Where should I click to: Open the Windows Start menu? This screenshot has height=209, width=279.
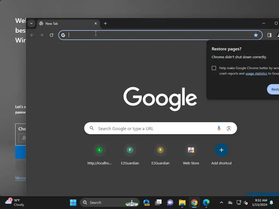coord(73,202)
